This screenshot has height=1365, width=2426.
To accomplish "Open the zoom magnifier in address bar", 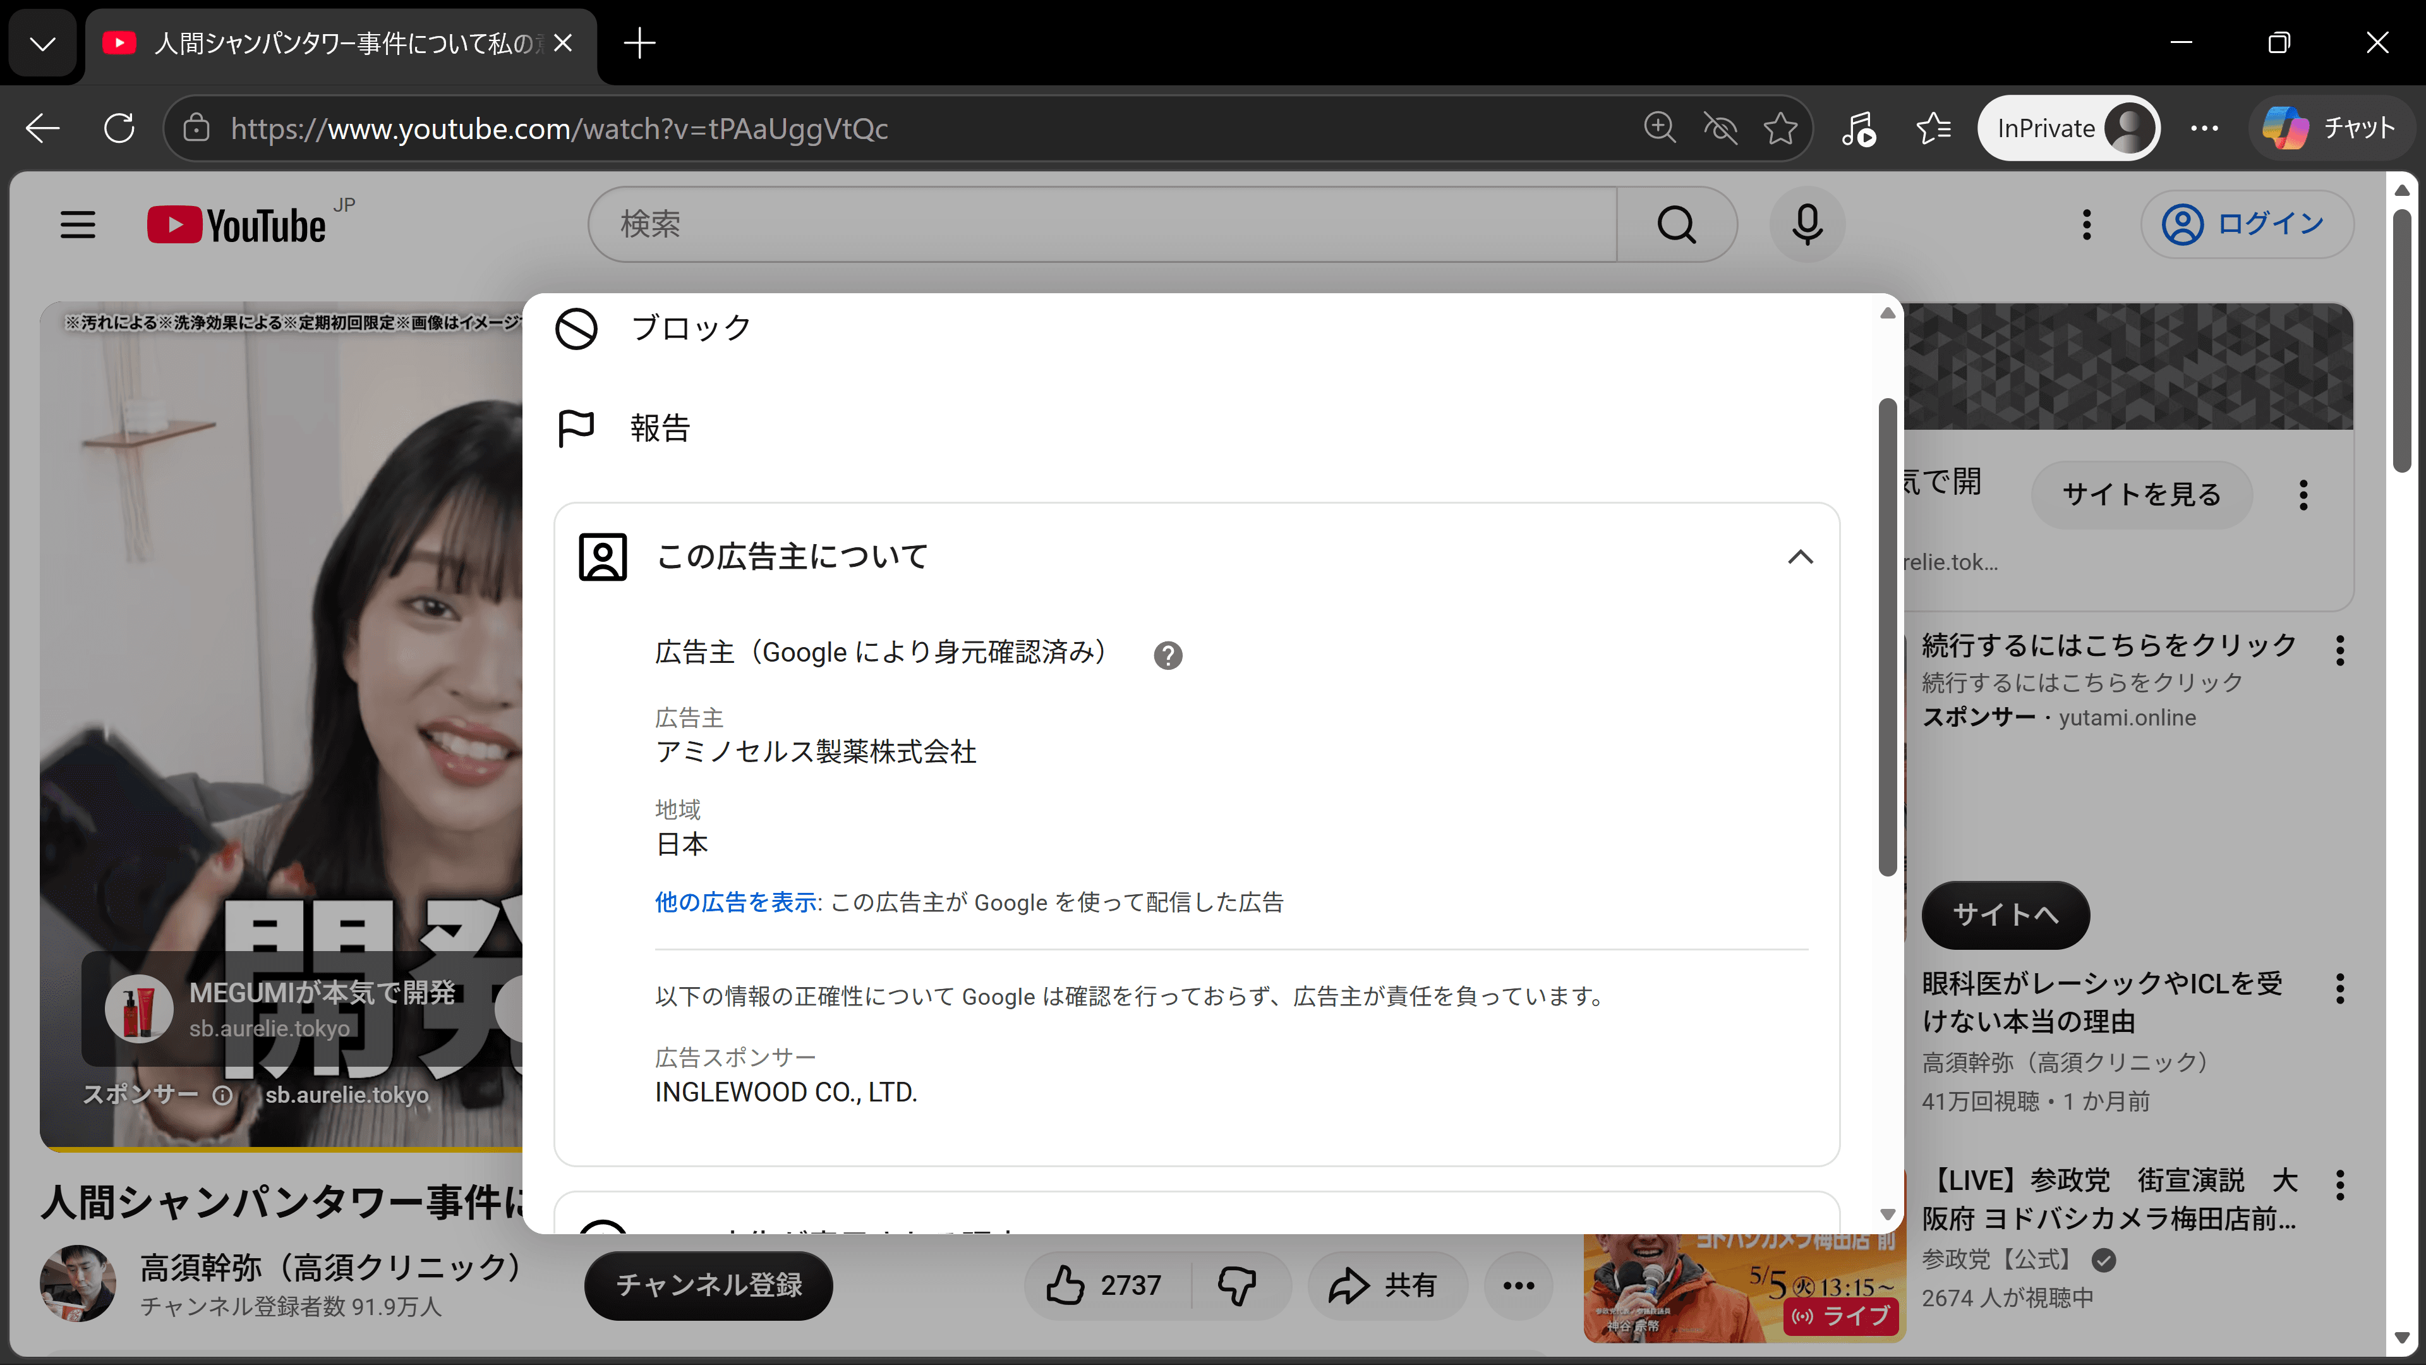I will pyautogui.click(x=1660, y=128).
